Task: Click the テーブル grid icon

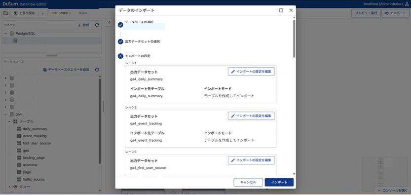Action: click(15, 121)
